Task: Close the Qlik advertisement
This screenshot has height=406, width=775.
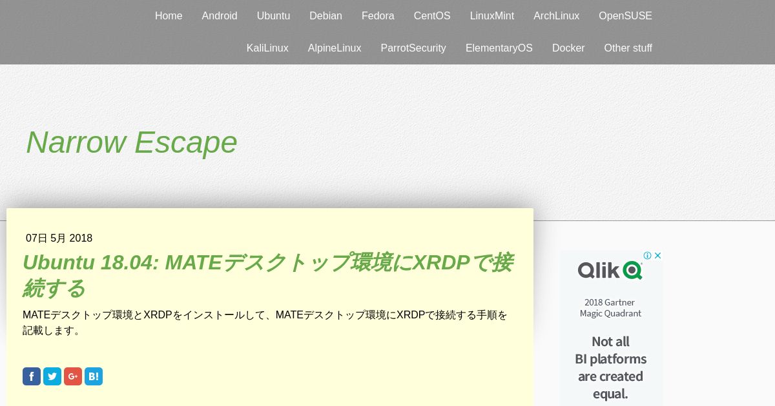Action: click(657, 256)
